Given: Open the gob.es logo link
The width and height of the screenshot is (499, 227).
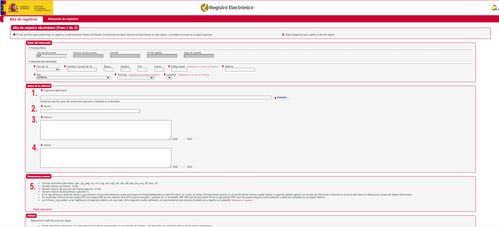Looking at the screenshot, I should 495,8.
